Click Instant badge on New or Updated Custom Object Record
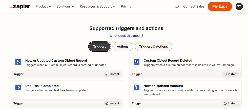This screenshot has height=109, width=248. click(112, 74)
